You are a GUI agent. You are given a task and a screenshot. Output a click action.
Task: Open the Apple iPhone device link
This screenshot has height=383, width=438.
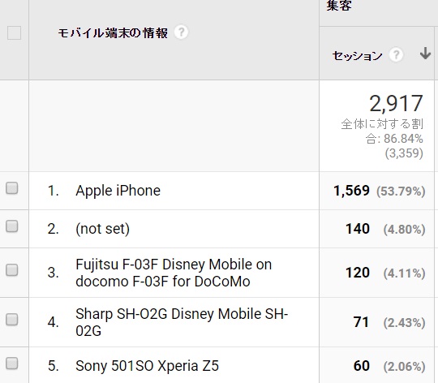pos(118,191)
